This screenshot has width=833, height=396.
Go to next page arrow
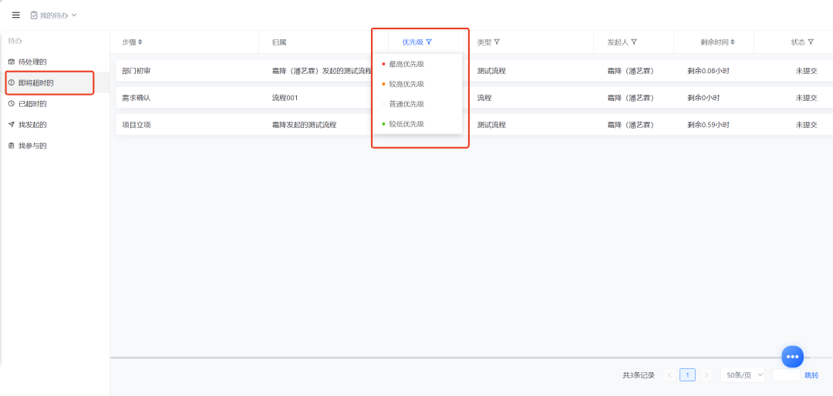(706, 374)
